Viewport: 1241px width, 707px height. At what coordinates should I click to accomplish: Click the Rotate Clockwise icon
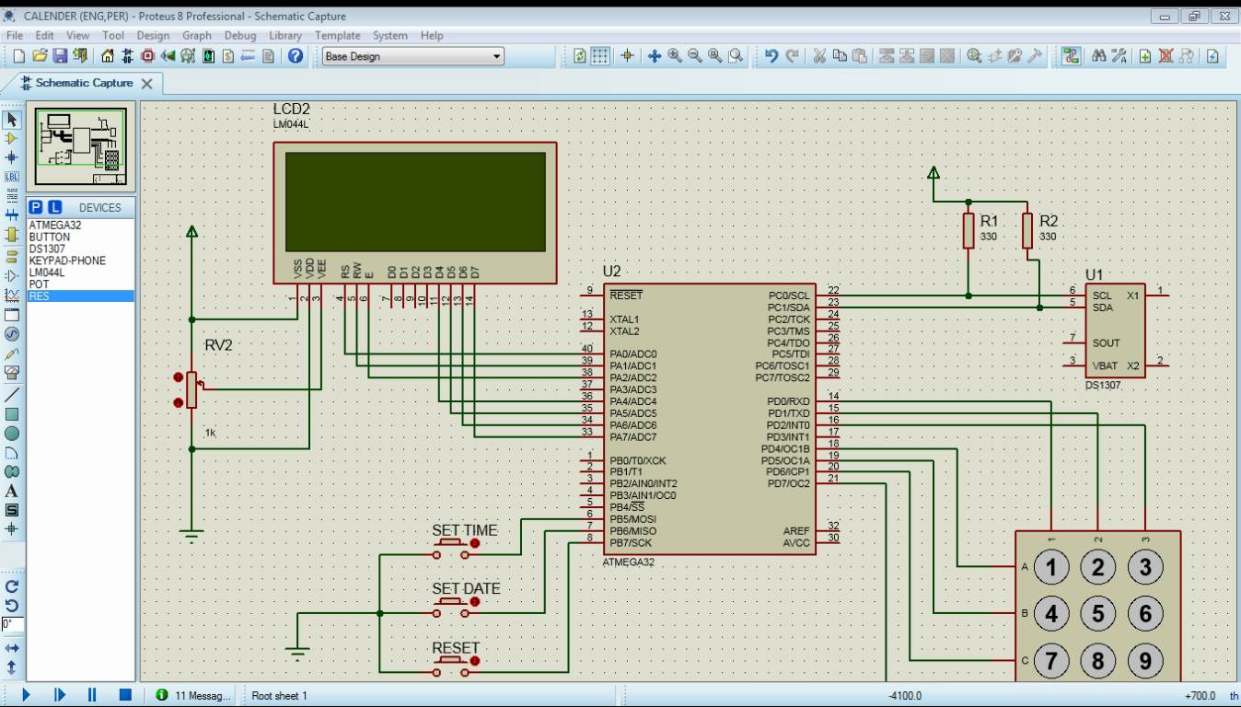12,585
